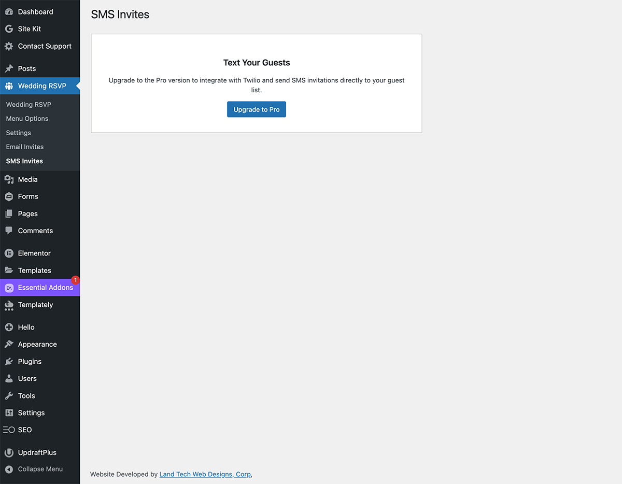Click the Elementor E icon

(x=8, y=253)
